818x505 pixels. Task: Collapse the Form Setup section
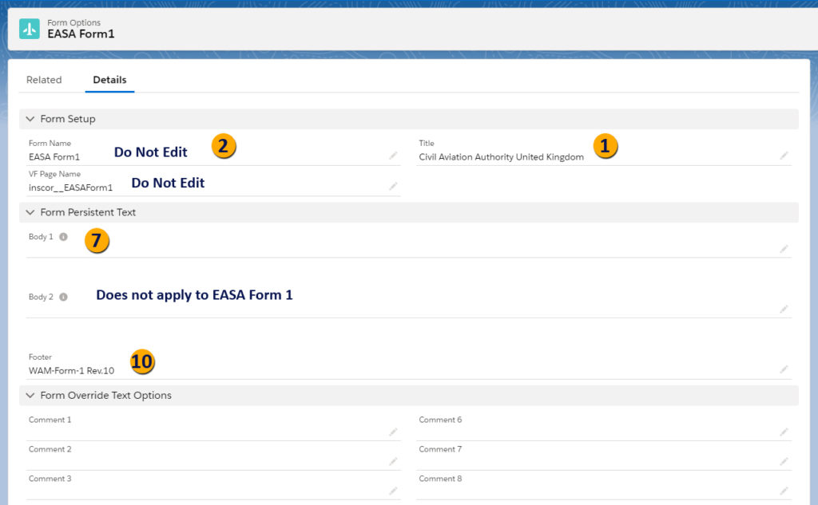30,118
